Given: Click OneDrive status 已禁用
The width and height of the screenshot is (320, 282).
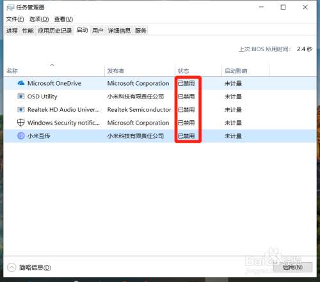Looking at the screenshot, I should [186, 83].
